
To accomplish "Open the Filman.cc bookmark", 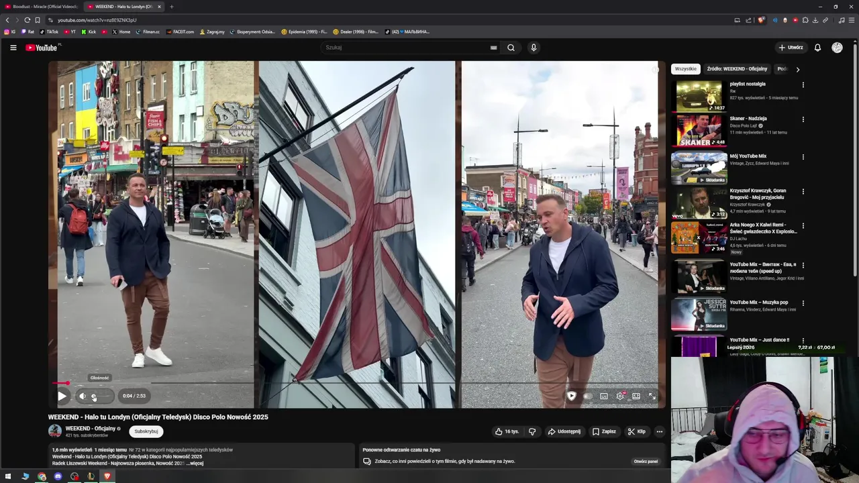I will (148, 32).
